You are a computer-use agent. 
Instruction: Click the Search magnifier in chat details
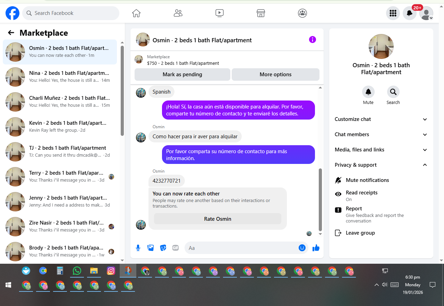[x=393, y=92]
